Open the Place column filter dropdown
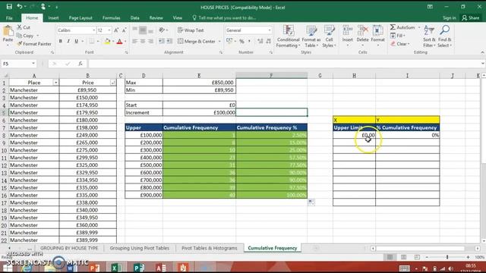Viewport: 486px width, 273px height. click(x=55, y=83)
